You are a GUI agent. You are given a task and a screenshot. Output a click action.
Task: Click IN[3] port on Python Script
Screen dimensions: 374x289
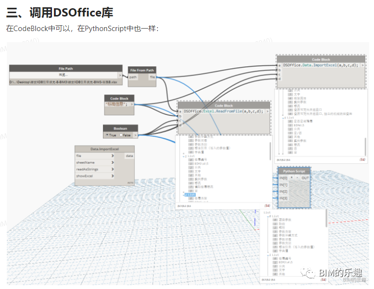(283, 198)
